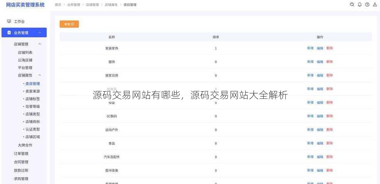Collapse the 店铺管理 submenu
This screenshot has width=380, height=184.
40,44
